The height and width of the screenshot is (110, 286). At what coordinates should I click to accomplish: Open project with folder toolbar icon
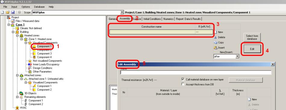(8, 12)
